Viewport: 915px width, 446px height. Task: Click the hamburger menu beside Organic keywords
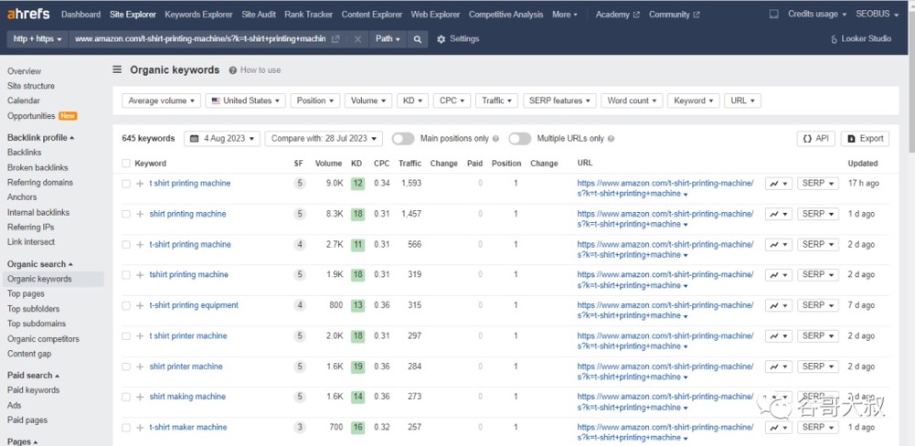117,69
